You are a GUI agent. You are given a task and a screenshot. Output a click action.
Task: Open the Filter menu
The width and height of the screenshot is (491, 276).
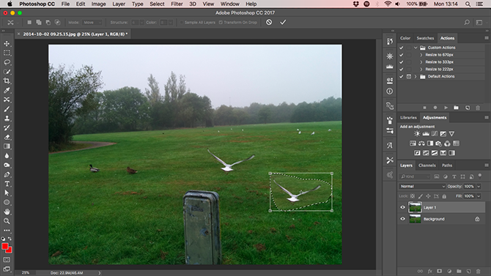click(177, 4)
